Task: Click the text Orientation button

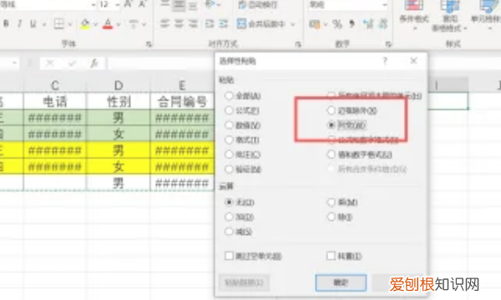Action: [x=210, y=4]
